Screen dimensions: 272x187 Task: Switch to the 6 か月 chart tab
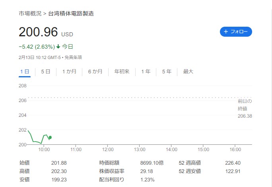(x=95, y=71)
